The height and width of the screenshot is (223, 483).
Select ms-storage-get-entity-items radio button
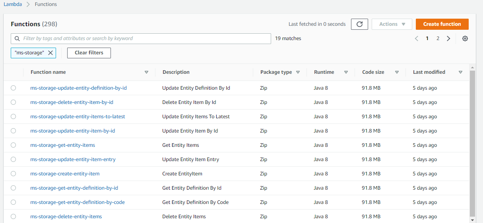coord(14,145)
